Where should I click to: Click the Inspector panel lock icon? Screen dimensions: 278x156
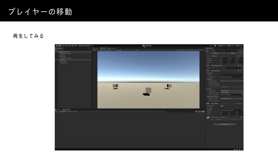(x=241, y=48)
